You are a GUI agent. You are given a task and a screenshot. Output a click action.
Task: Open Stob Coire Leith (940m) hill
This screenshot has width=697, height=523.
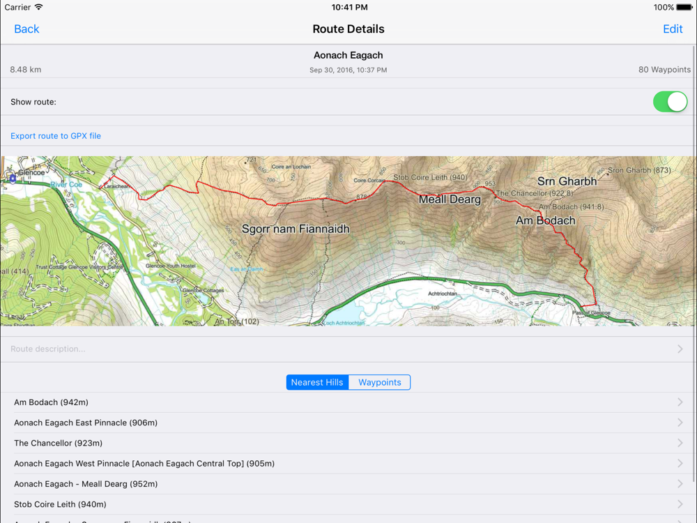pos(347,505)
